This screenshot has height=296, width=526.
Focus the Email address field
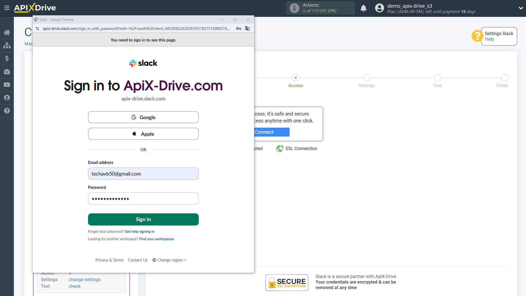pyautogui.click(x=143, y=174)
